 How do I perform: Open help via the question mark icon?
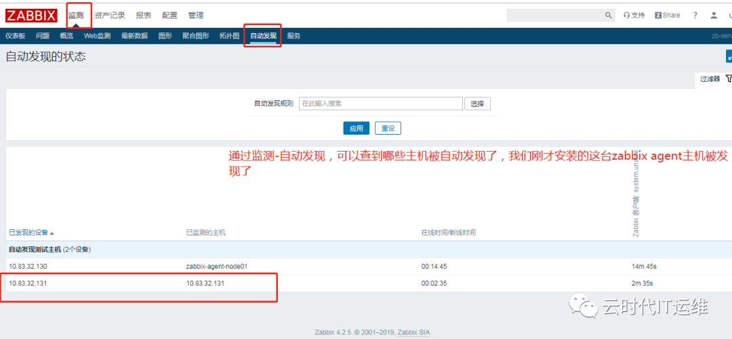(x=695, y=16)
